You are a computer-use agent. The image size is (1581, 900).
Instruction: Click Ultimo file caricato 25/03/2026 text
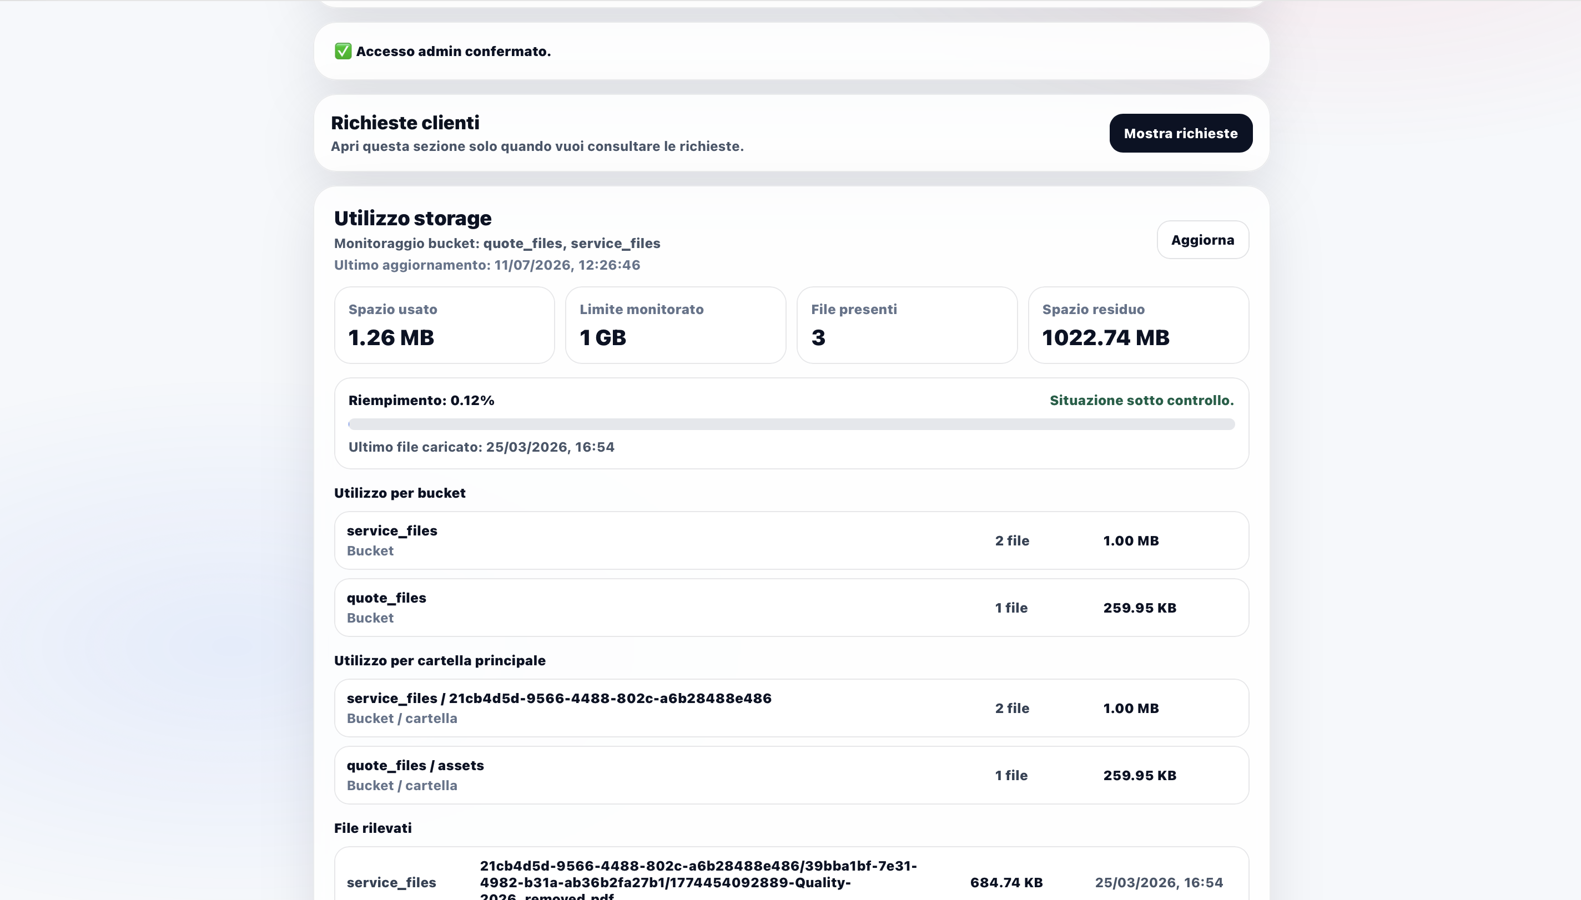[481, 447]
